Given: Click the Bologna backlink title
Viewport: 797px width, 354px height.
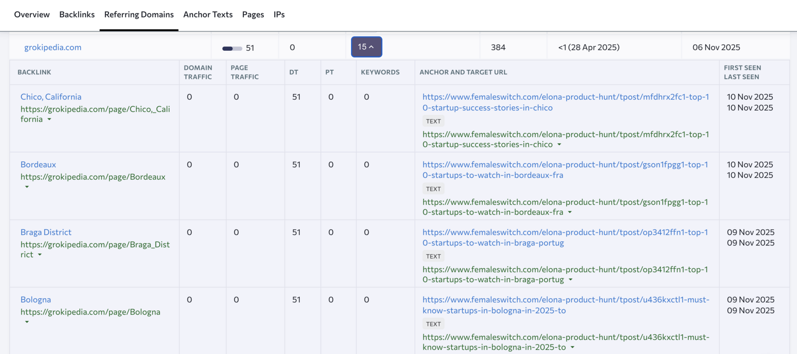Looking at the screenshot, I should pyautogui.click(x=36, y=300).
